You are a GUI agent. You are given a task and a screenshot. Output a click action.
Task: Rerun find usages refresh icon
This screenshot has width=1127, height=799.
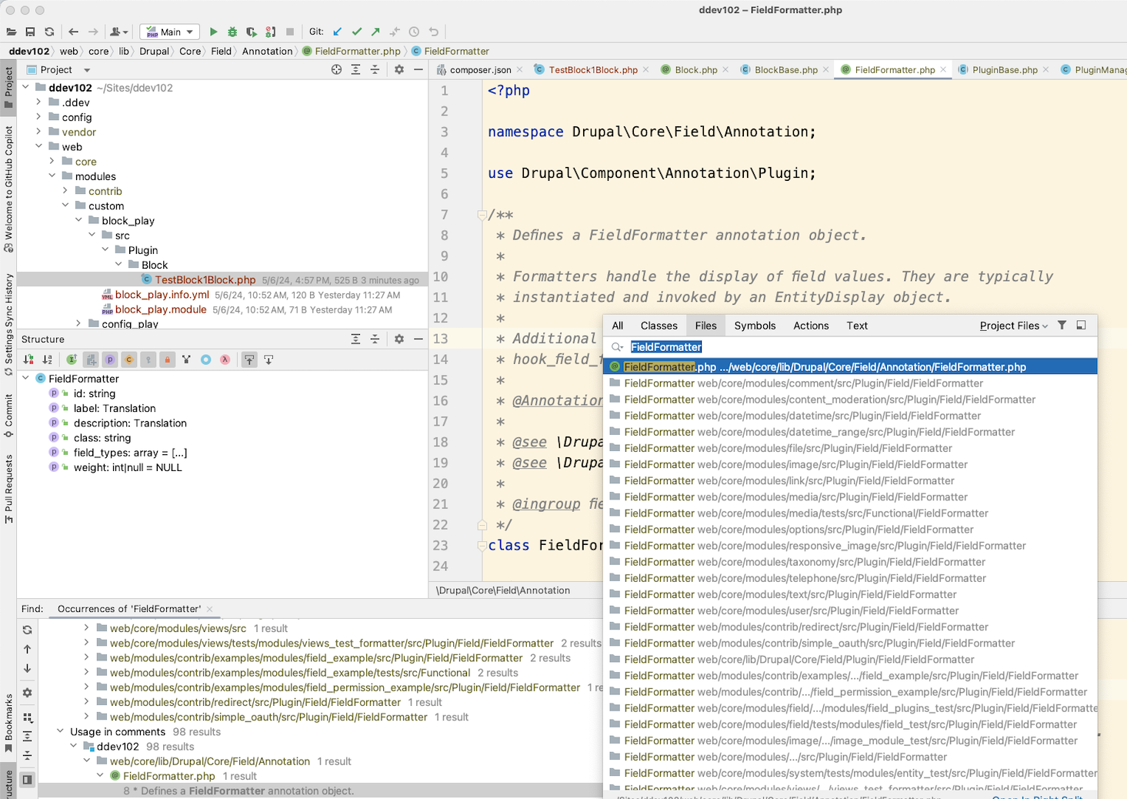coord(28,630)
